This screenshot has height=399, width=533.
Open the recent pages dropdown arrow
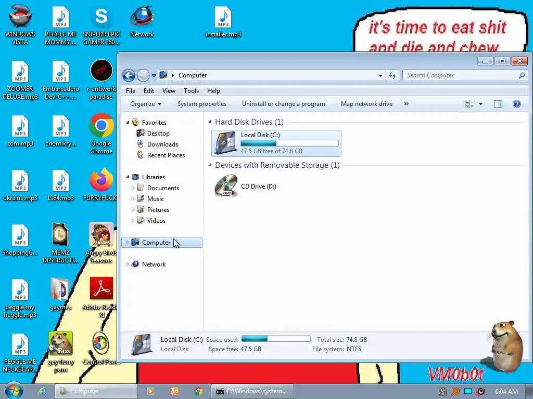(154, 76)
